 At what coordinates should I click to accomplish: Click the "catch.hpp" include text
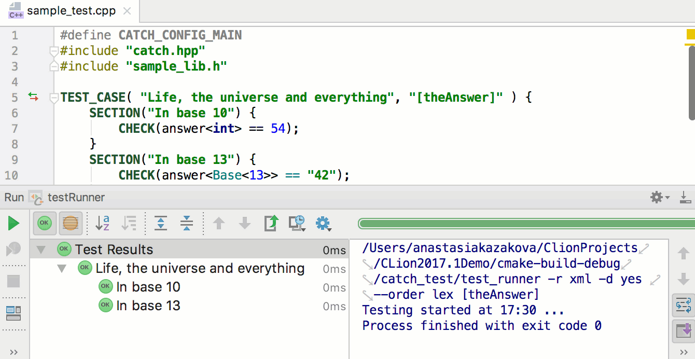coord(165,51)
